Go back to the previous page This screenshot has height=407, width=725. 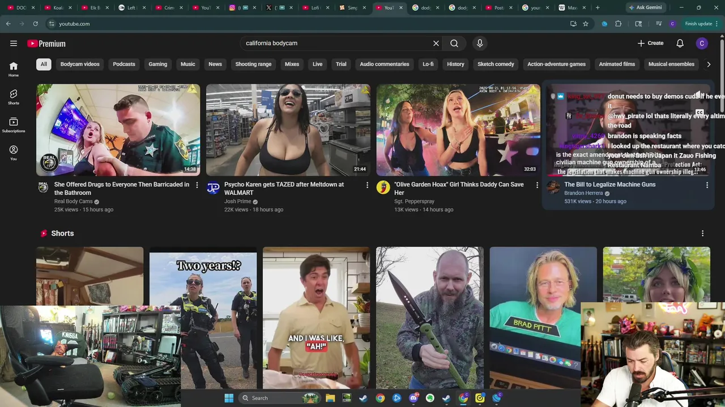[8, 24]
